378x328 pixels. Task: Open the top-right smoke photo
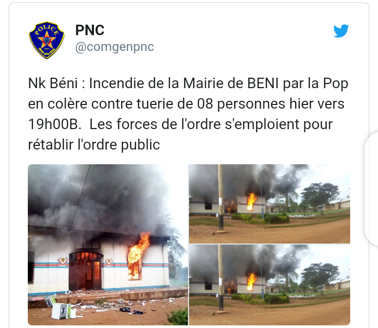[269, 204]
